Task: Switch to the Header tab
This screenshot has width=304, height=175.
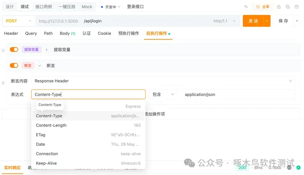Action: (x=11, y=33)
